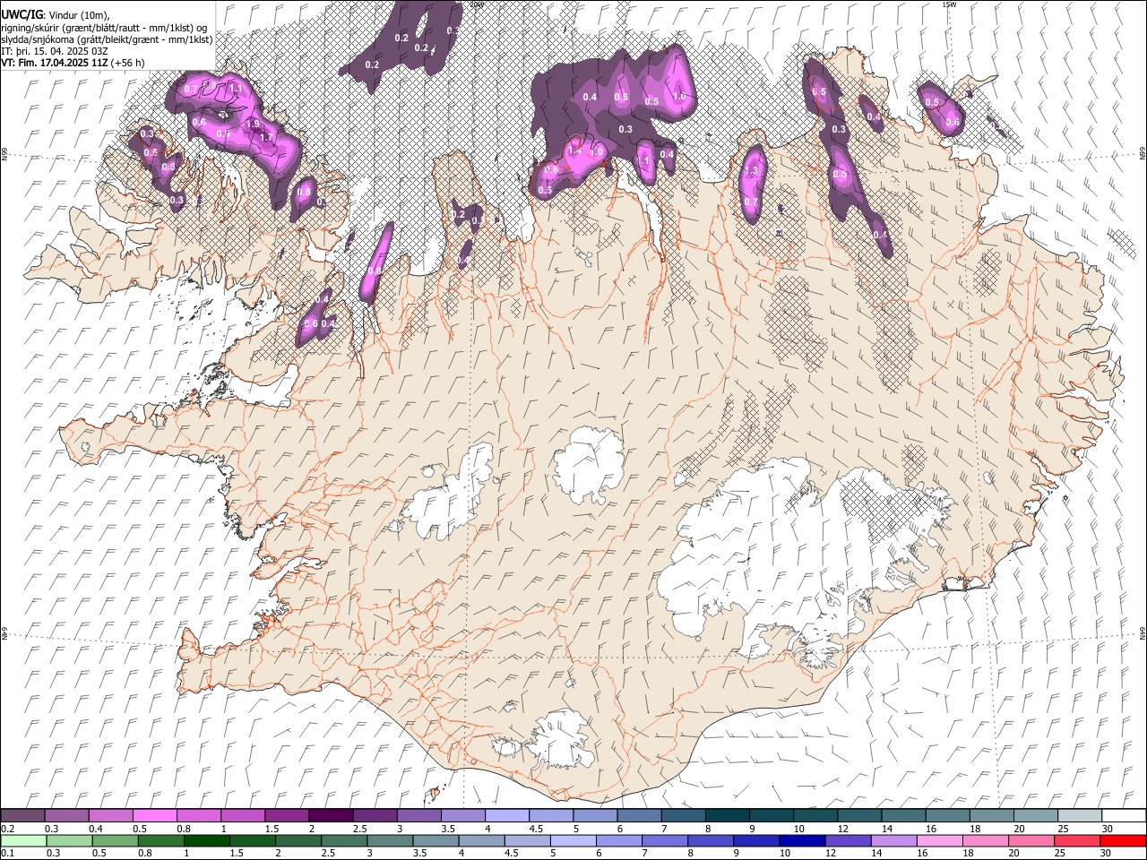
Task: Click the 0.1 label under the rain legend
Action: pos(6,853)
